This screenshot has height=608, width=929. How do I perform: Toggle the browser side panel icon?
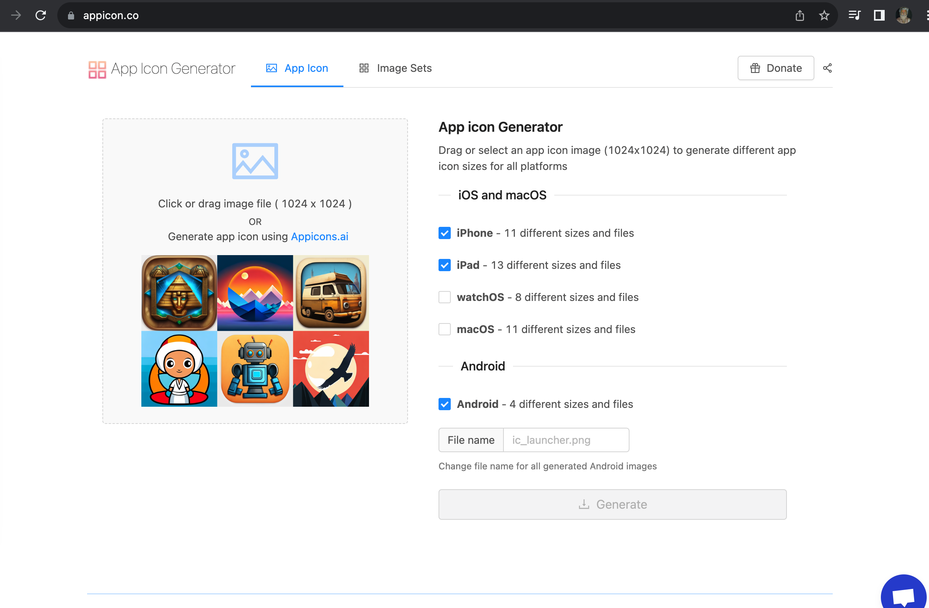879,15
